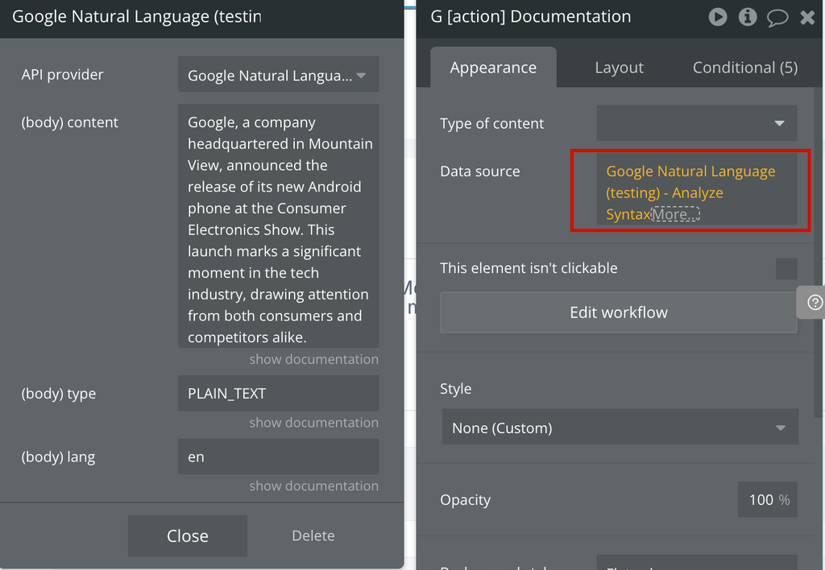825x570 pixels.
Task: Click the (body) type field containing PLAIN_TEXT
Action: pyautogui.click(x=278, y=394)
